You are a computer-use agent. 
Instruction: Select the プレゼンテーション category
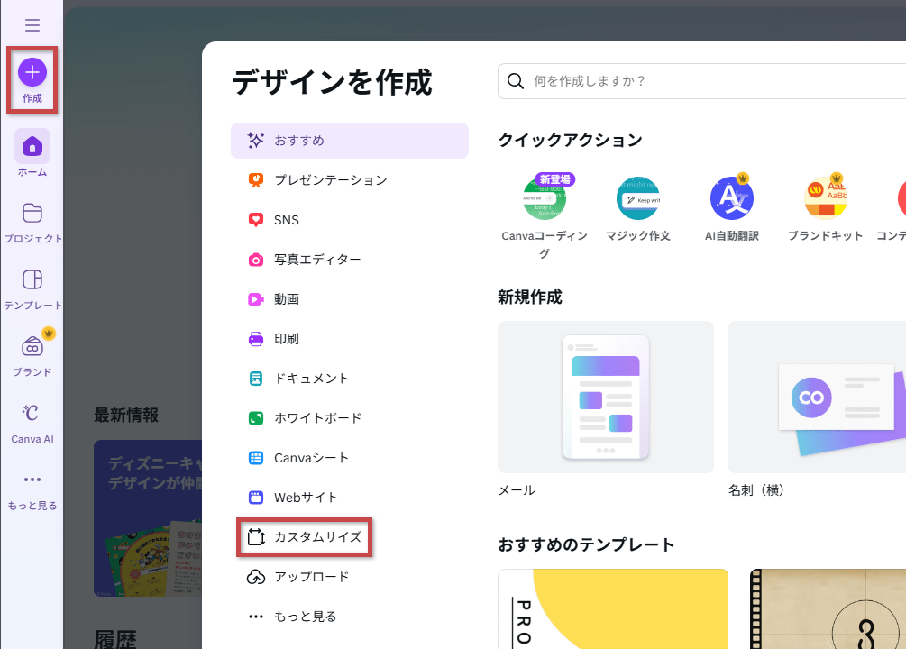tap(330, 180)
